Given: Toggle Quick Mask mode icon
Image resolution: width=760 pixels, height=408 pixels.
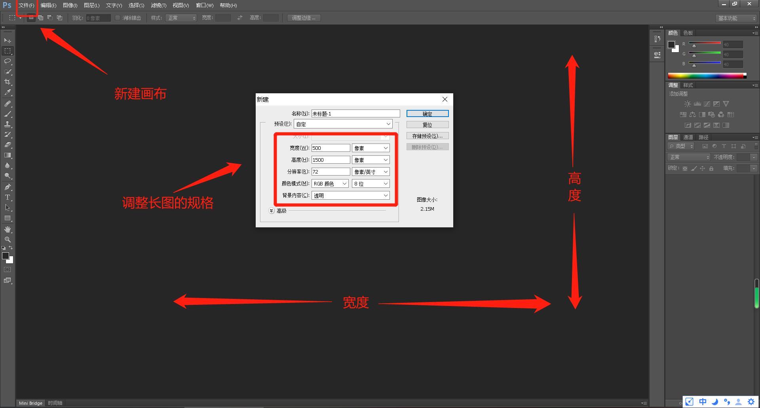Looking at the screenshot, I should [8, 270].
